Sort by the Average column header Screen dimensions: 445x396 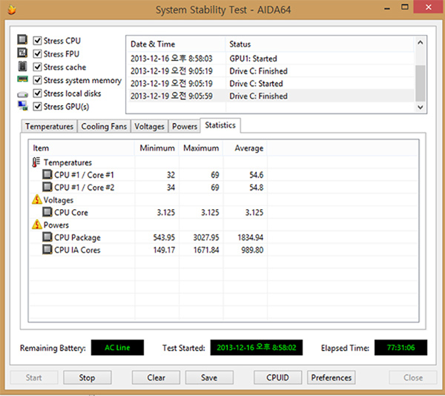pos(245,148)
